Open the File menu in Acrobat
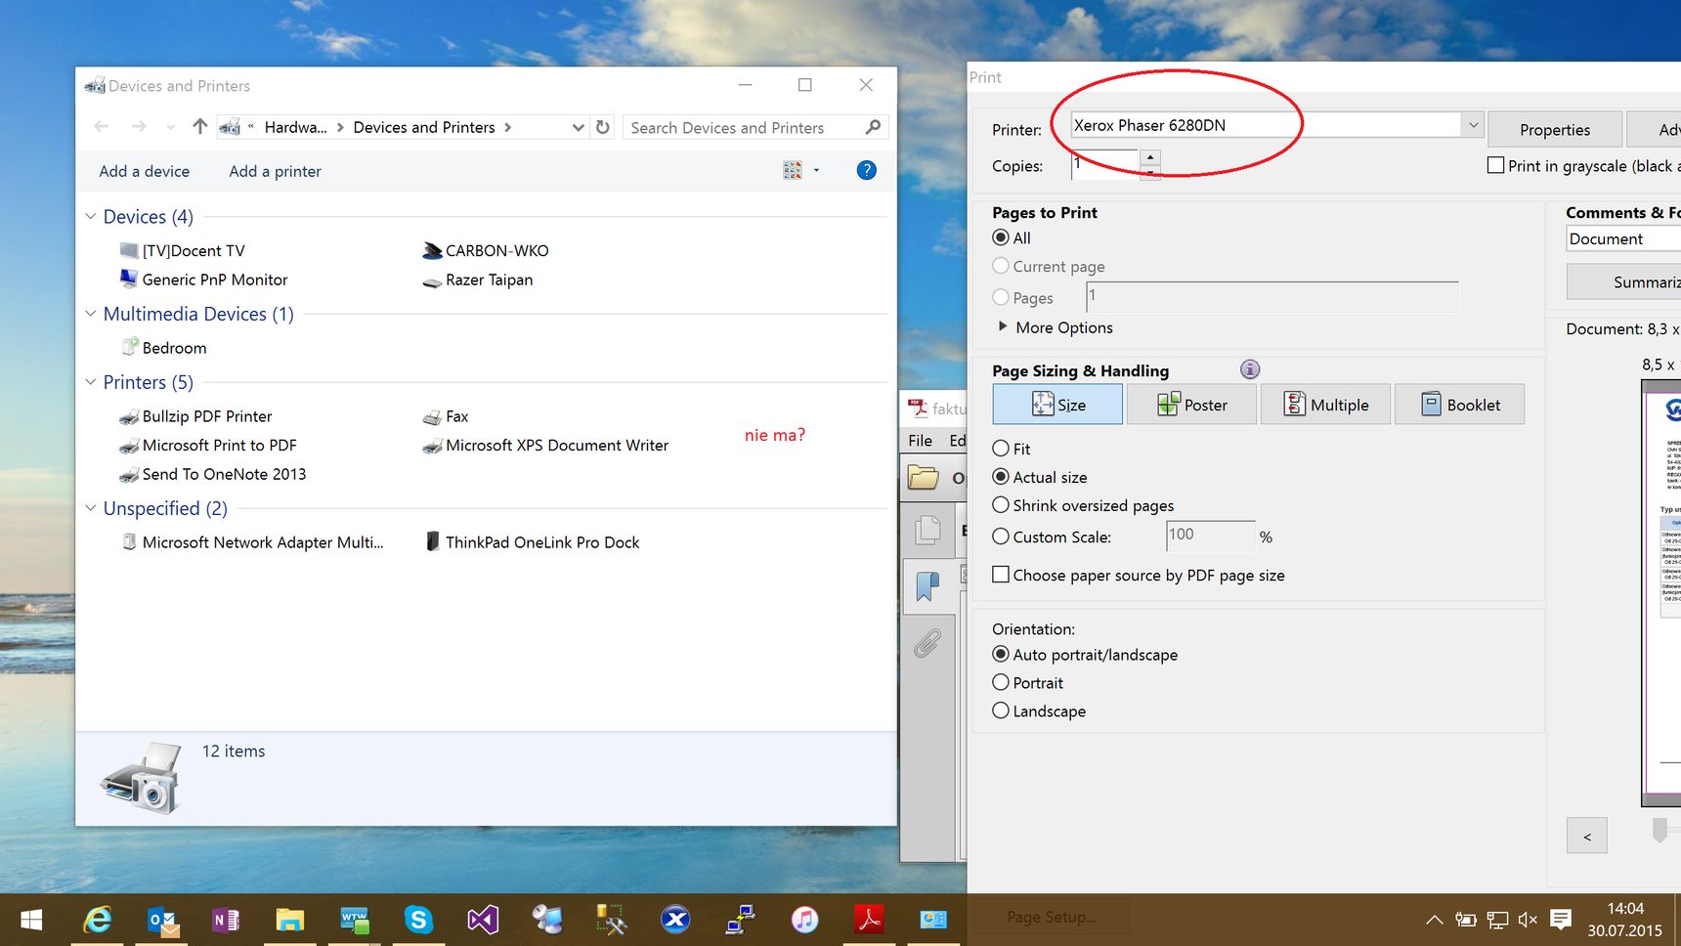The width and height of the screenshot is (1681, 946). point(921,441)
